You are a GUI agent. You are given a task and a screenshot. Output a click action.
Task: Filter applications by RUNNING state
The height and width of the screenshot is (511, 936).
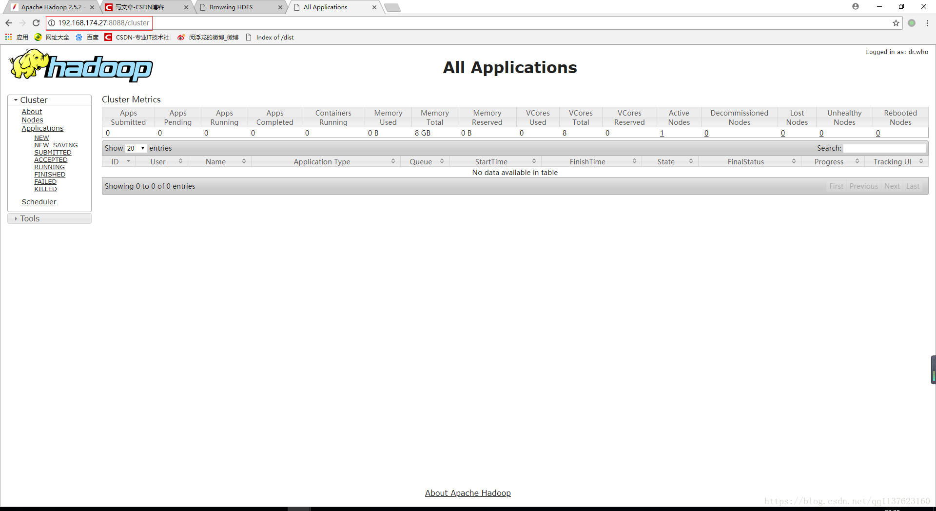pos(49,167)
